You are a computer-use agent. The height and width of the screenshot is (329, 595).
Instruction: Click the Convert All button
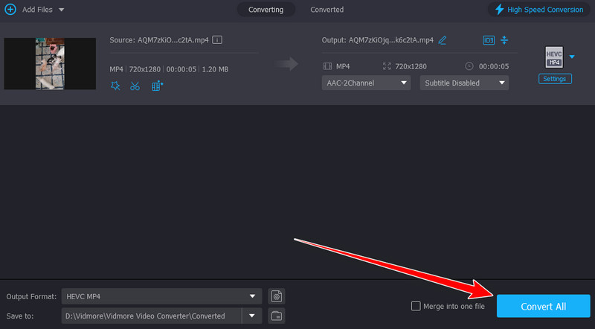(x=542, y=306)
